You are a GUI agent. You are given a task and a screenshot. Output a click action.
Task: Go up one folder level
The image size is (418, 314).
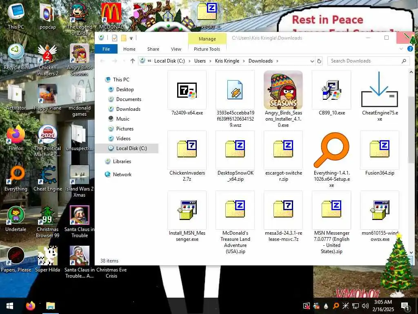(133, 61)
